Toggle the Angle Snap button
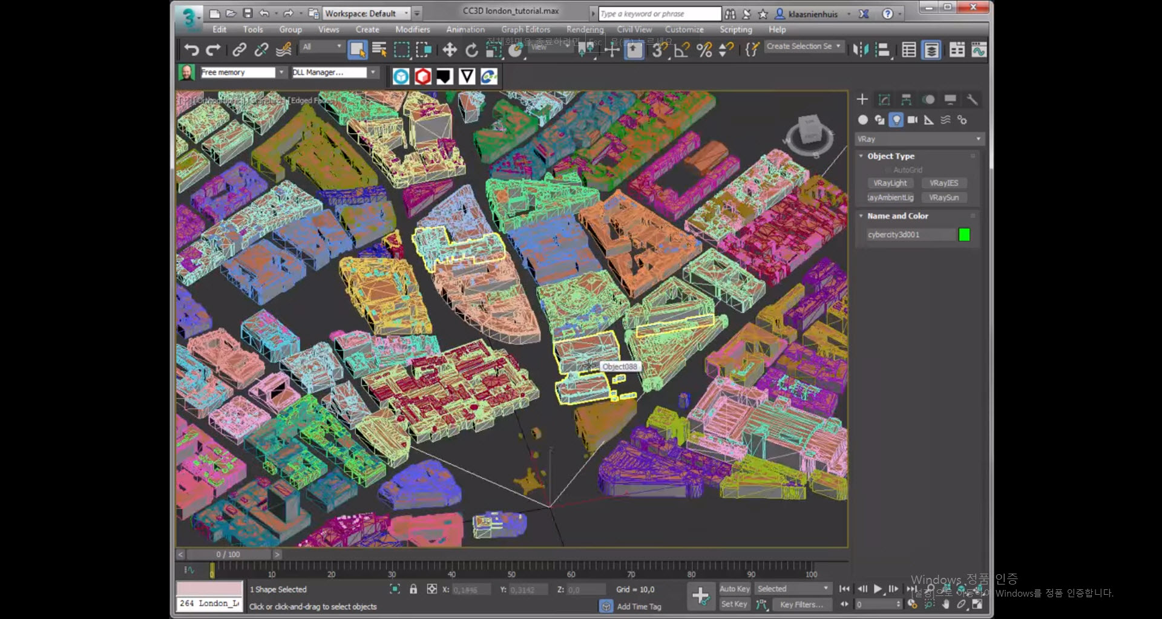This screenshot has height=619, width=1162. 681,50
